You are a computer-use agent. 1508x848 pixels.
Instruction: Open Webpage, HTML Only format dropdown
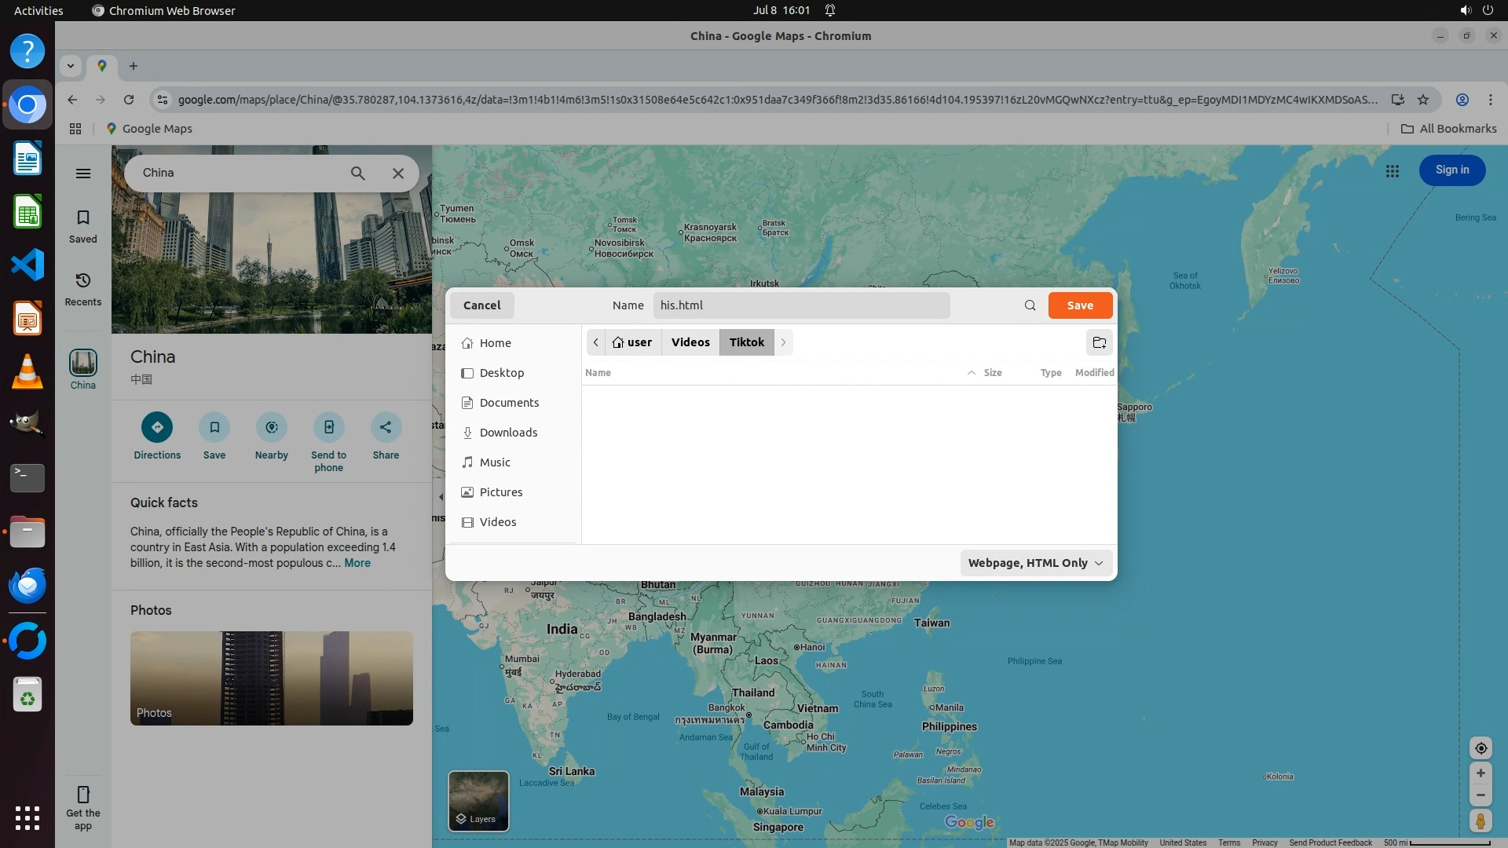click(x=1035, y=563)
